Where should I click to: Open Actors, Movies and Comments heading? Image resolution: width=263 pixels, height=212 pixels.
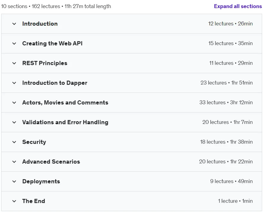[65, 102]
